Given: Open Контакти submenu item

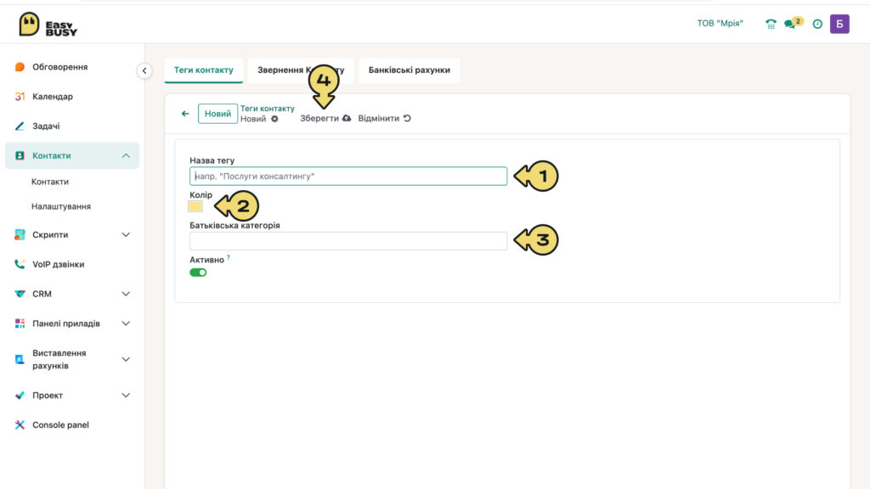Looking at the screenshot, I should click(50, 182).
